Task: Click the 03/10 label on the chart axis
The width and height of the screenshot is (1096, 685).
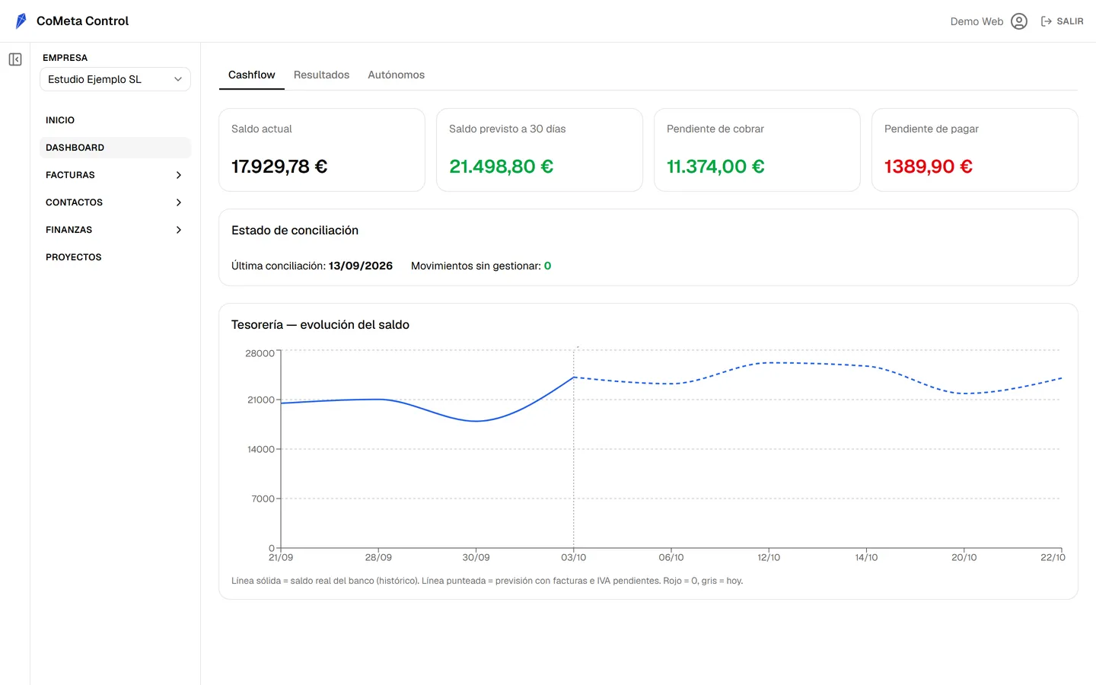Action: [574, 557]
